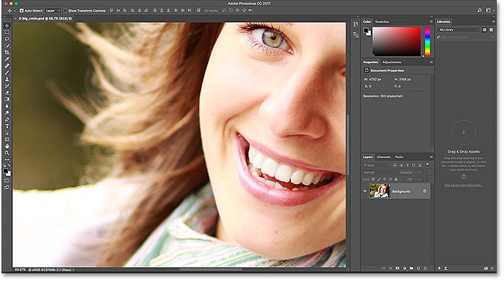Select the Path Selection tool

click(x=7, y=133)
